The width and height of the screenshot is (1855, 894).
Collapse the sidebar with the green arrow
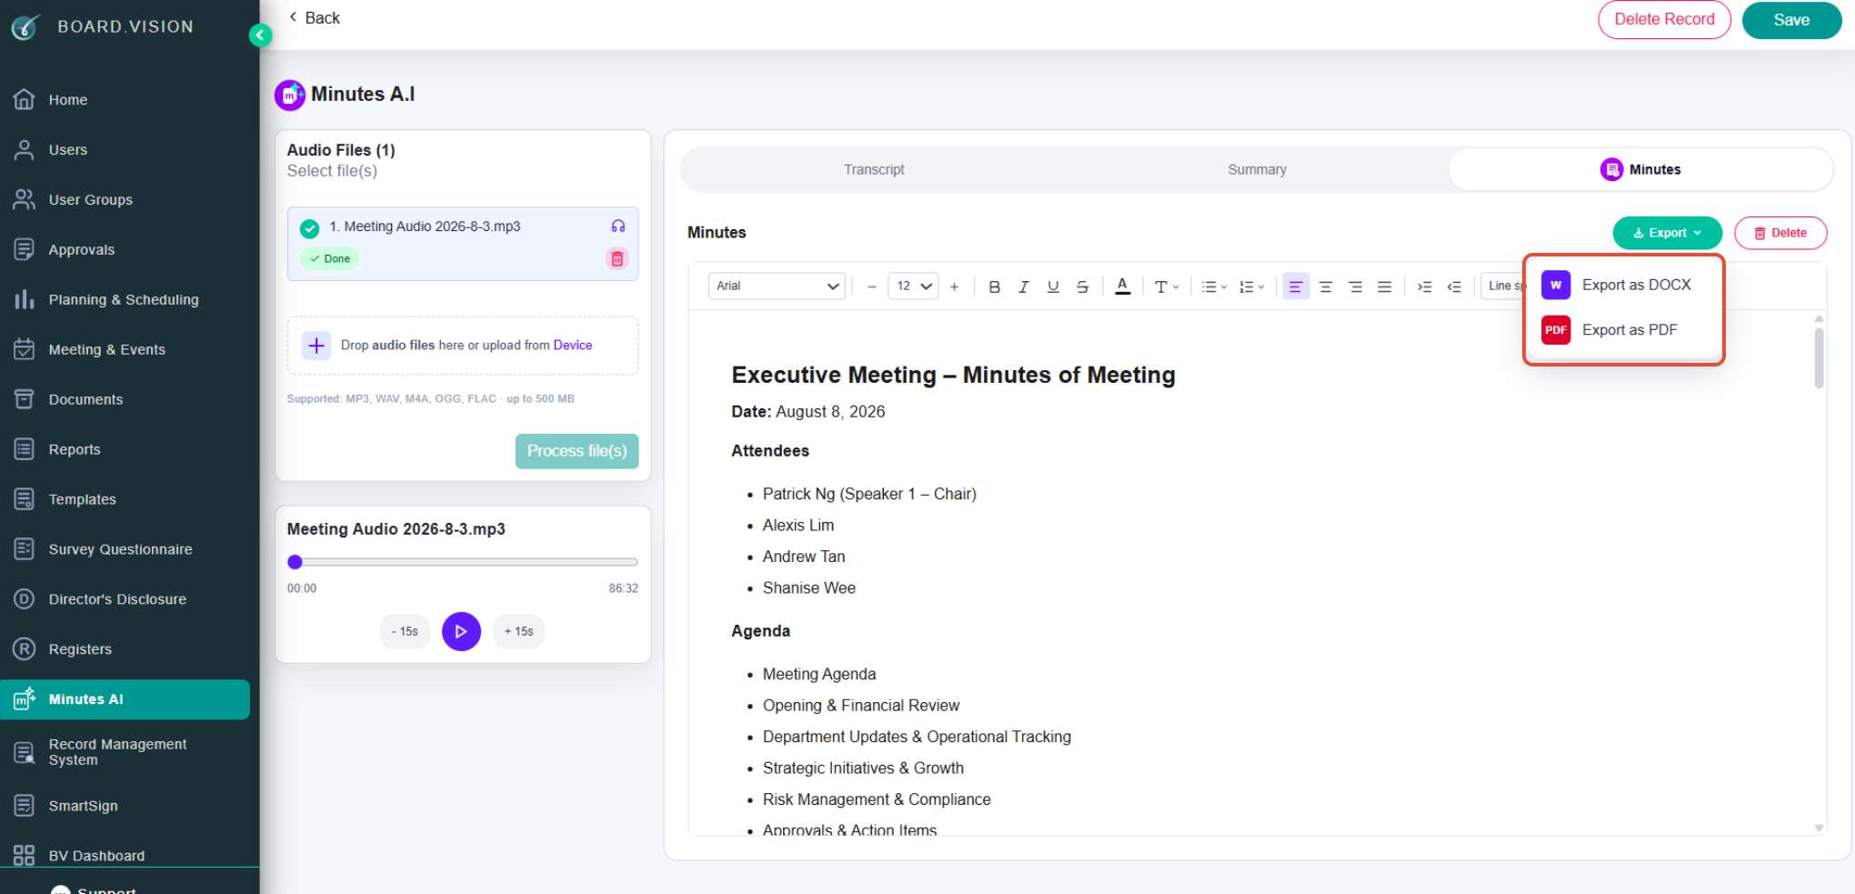point(260,35)
